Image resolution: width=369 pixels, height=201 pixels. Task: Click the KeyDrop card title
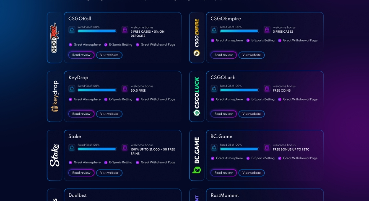78,77
